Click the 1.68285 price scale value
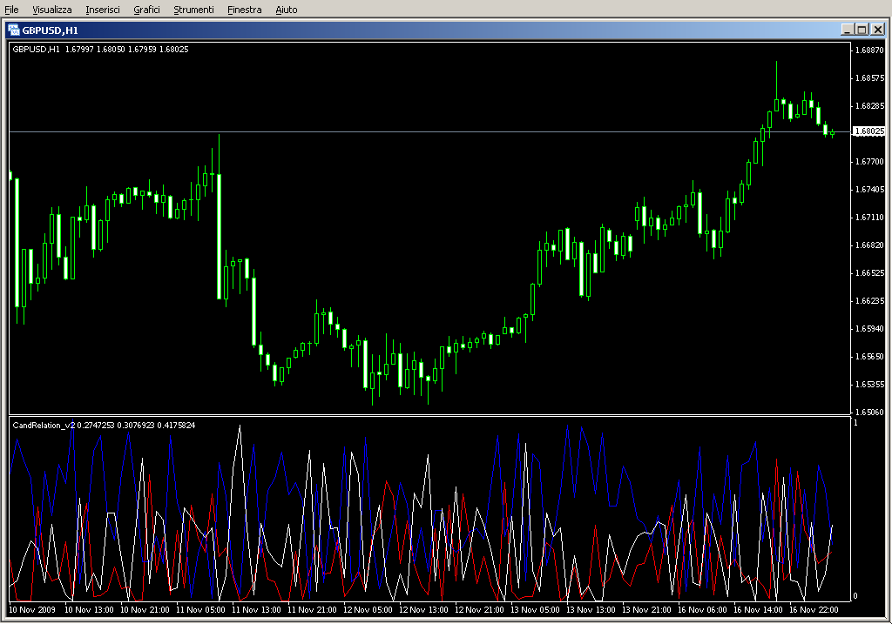Screen dimensions: 892x624 869,105
